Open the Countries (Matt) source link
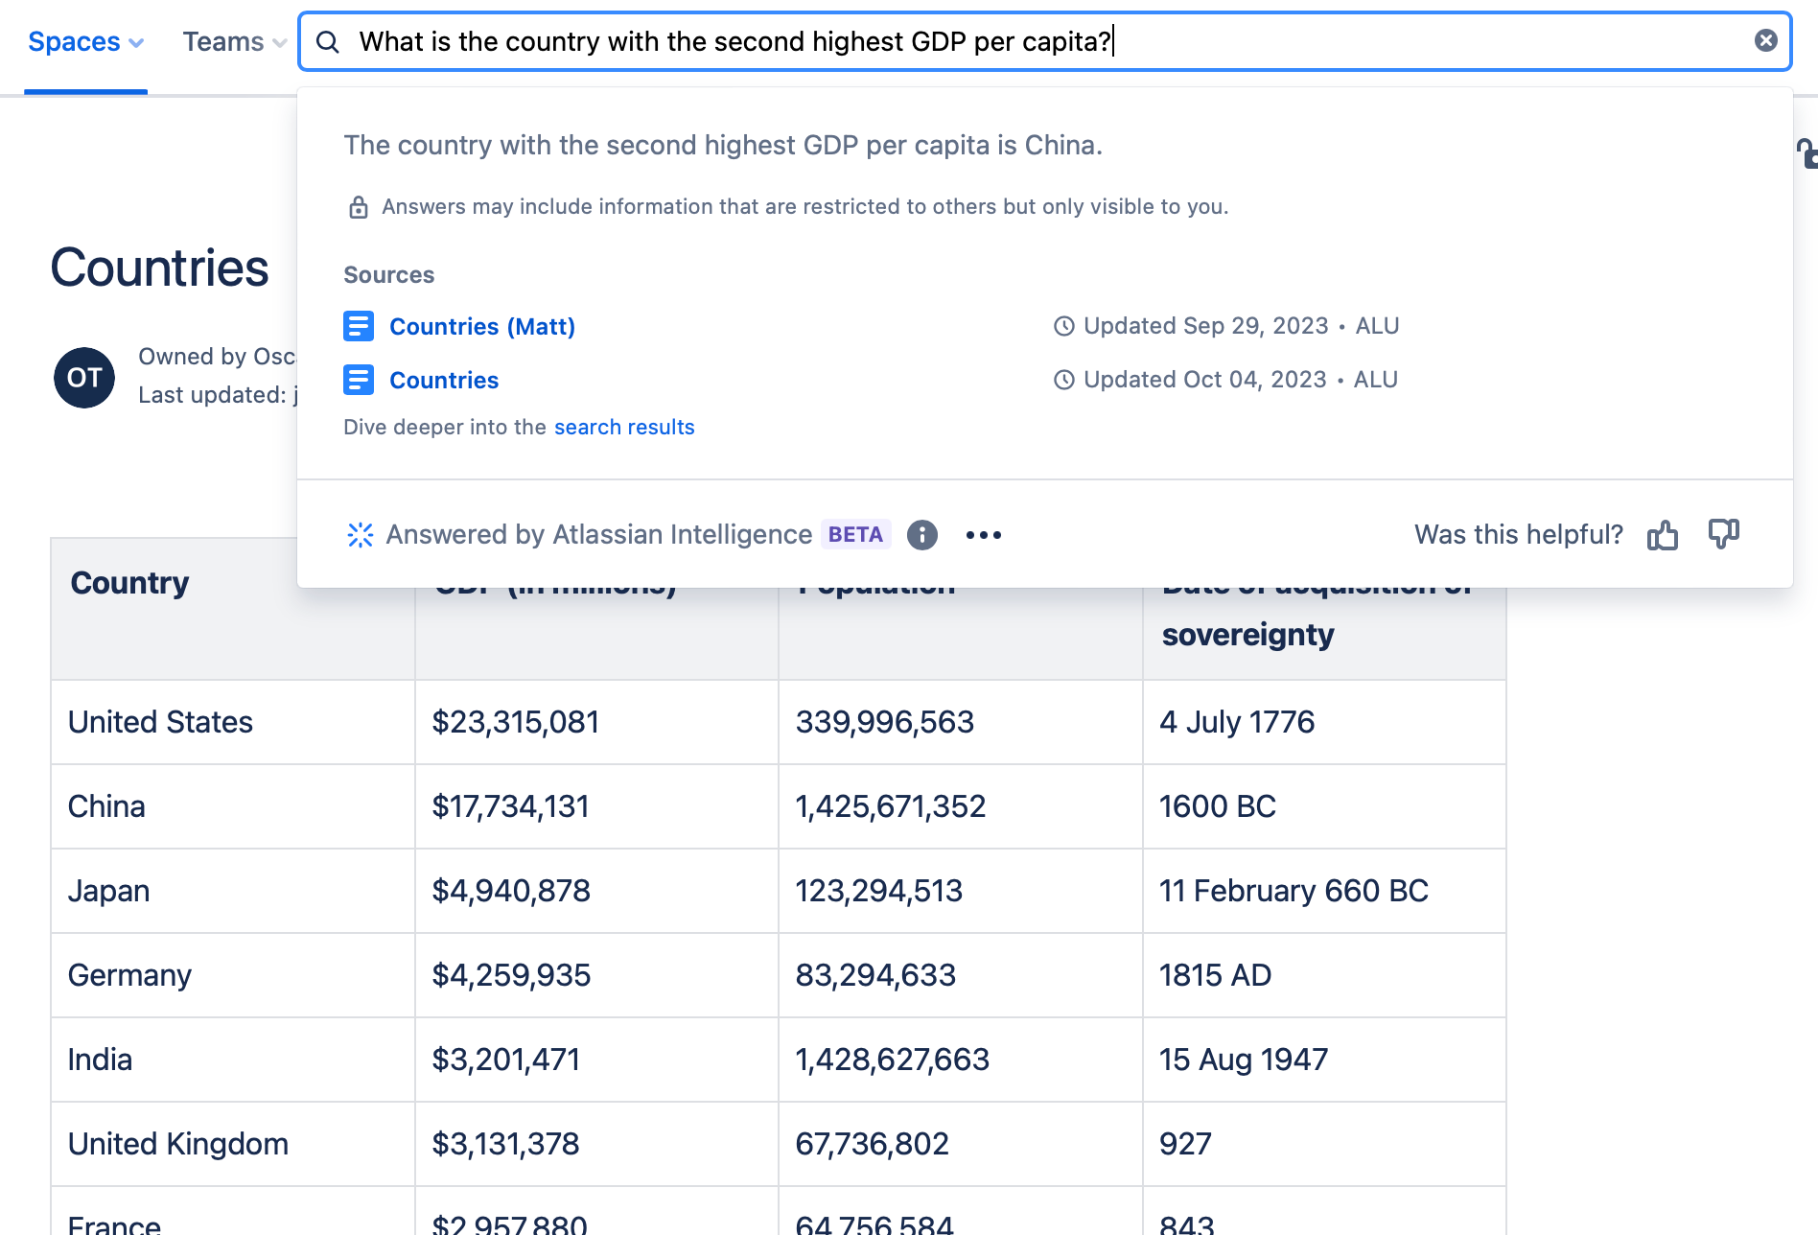Image resolution: width=1818 pixels, height=1235 pixels. pos(481,327)
